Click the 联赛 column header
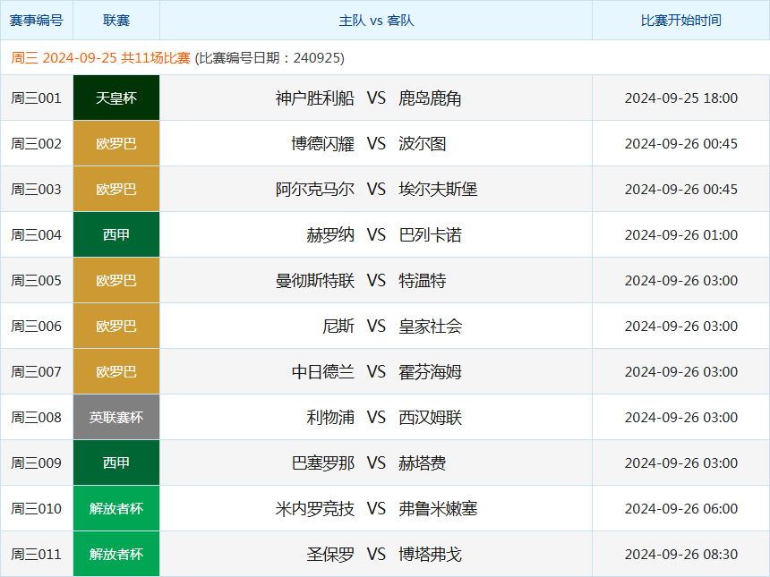This screenshot has height=577, width=770. click(116, 20)
